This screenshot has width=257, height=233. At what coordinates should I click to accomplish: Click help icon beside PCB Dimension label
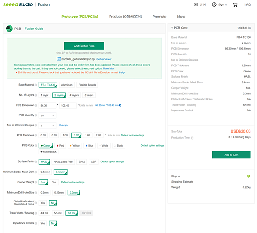(36, 105)
